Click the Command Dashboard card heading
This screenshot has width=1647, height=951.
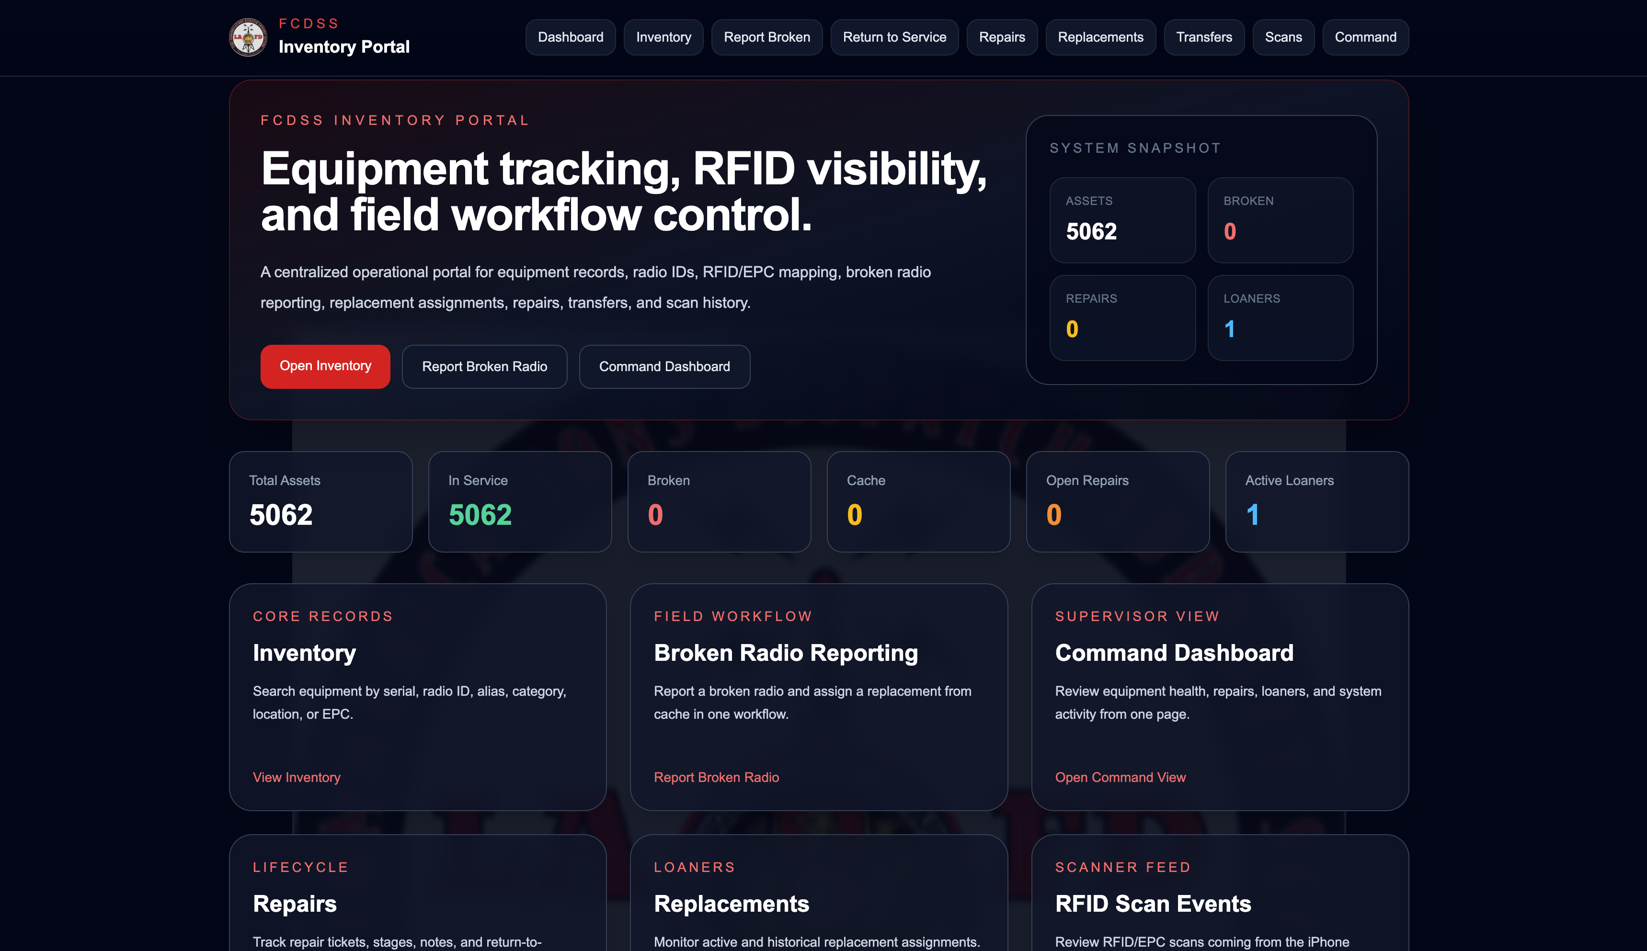pos(1174,653)
